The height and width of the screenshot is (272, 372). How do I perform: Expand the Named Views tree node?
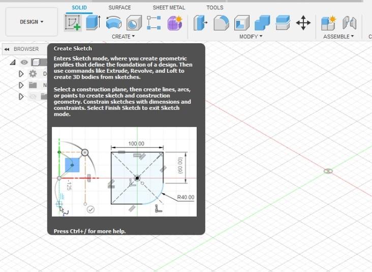click(21, 85)
